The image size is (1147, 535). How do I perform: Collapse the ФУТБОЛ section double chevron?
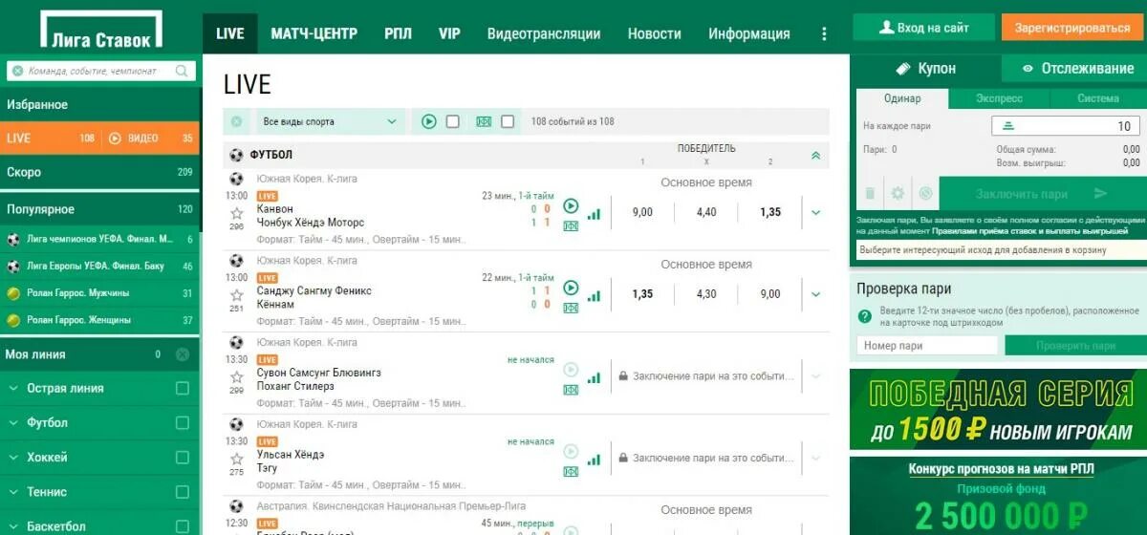tap(815, 155)
